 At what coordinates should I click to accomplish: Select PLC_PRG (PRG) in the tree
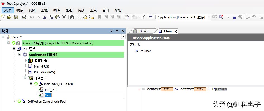click(44, 72)
